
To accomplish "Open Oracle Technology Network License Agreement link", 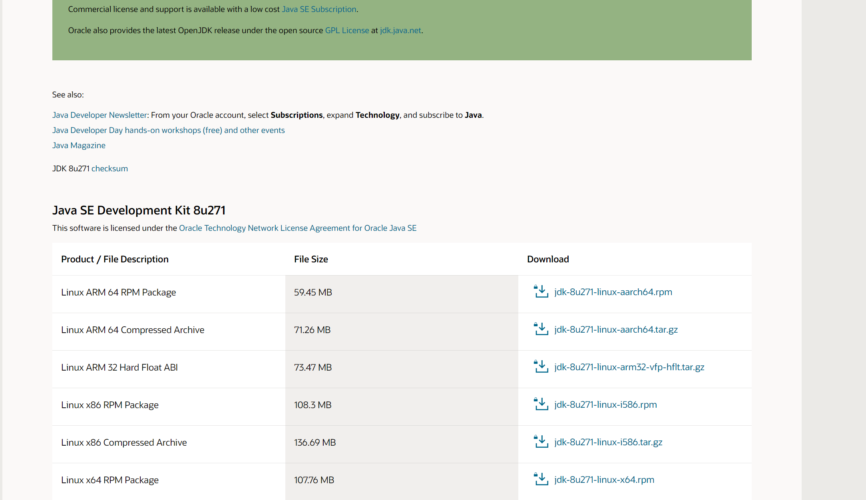I will (298, 228).
